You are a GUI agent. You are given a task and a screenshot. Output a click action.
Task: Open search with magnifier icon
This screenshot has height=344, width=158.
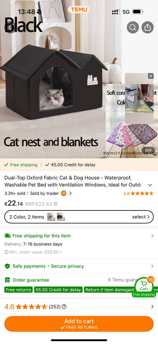[x=133, y=27]
